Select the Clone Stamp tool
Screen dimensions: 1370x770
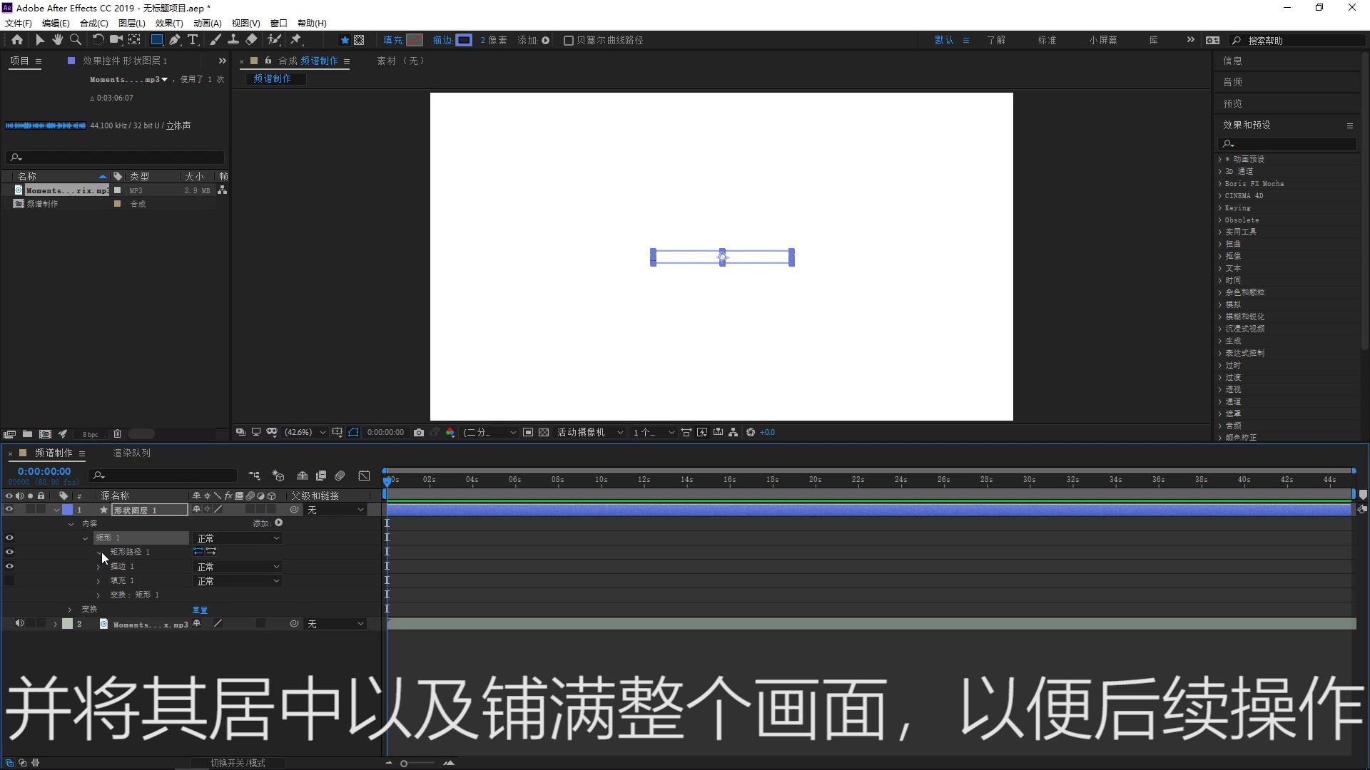click(234, 40)
